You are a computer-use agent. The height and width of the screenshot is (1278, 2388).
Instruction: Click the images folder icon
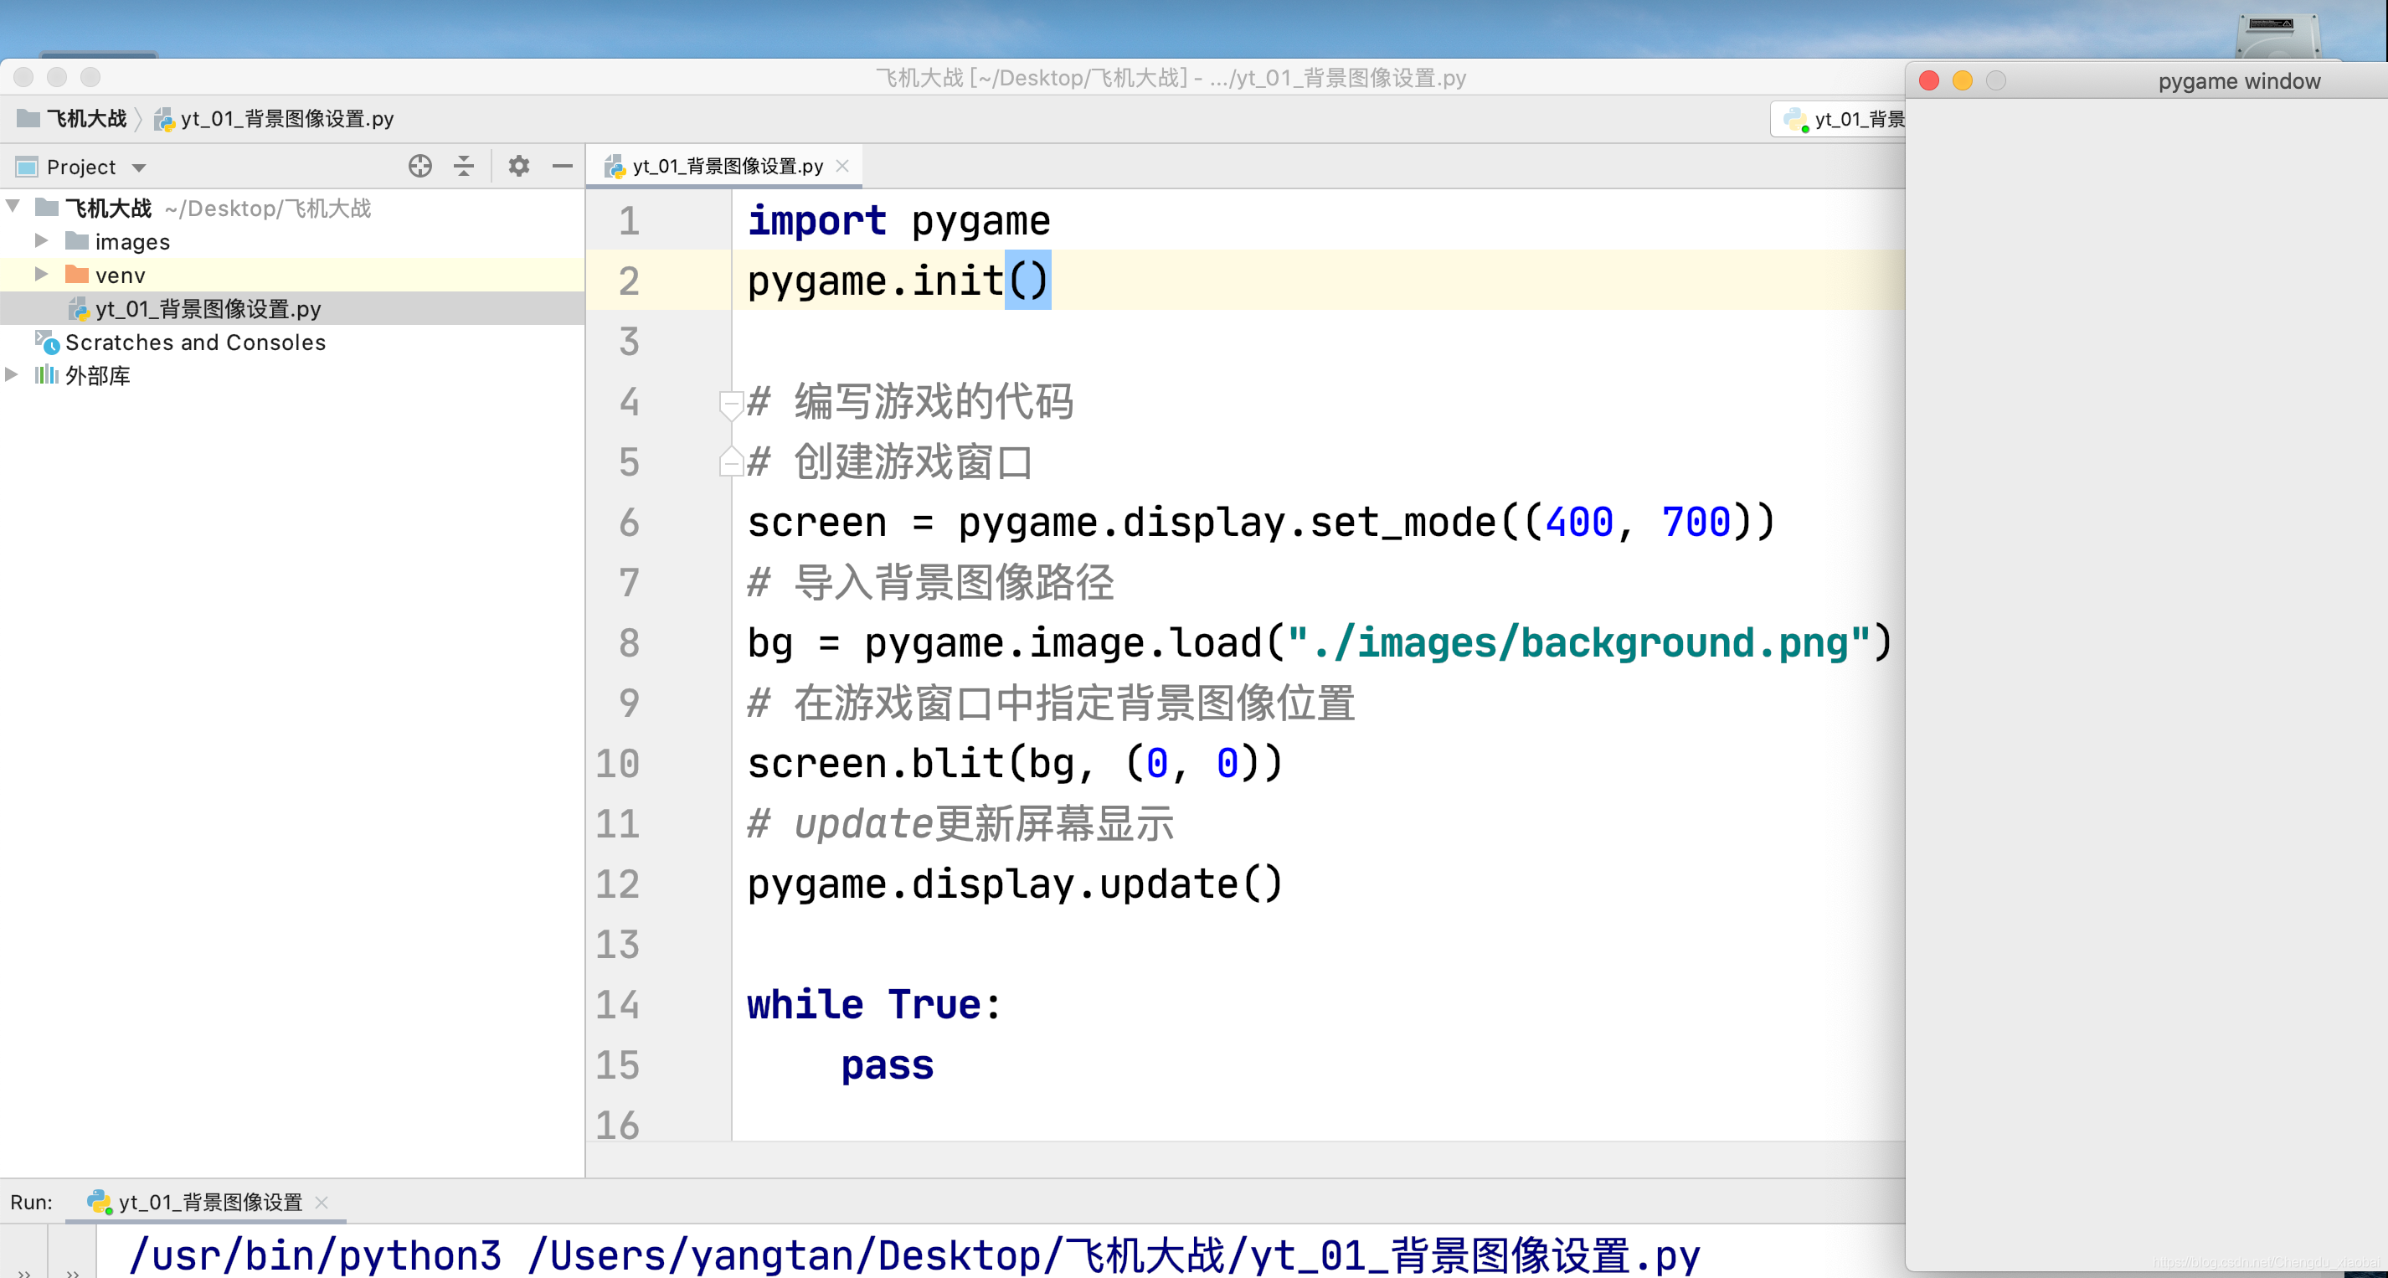[78, 241]
